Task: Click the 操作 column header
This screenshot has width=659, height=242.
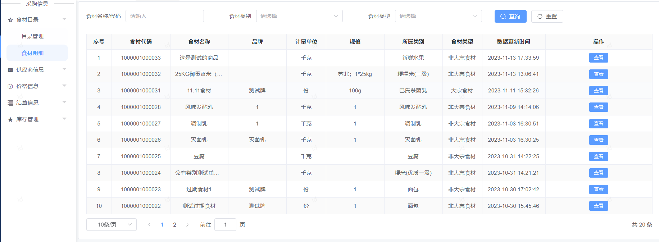Action: pos(599,42)
